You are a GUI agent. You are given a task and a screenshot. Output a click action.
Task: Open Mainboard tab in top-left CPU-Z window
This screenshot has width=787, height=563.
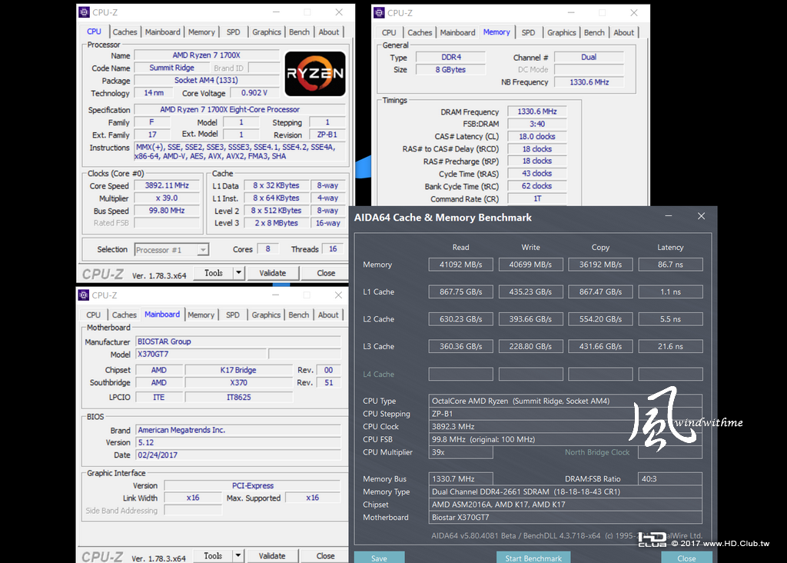pos(162,32)
